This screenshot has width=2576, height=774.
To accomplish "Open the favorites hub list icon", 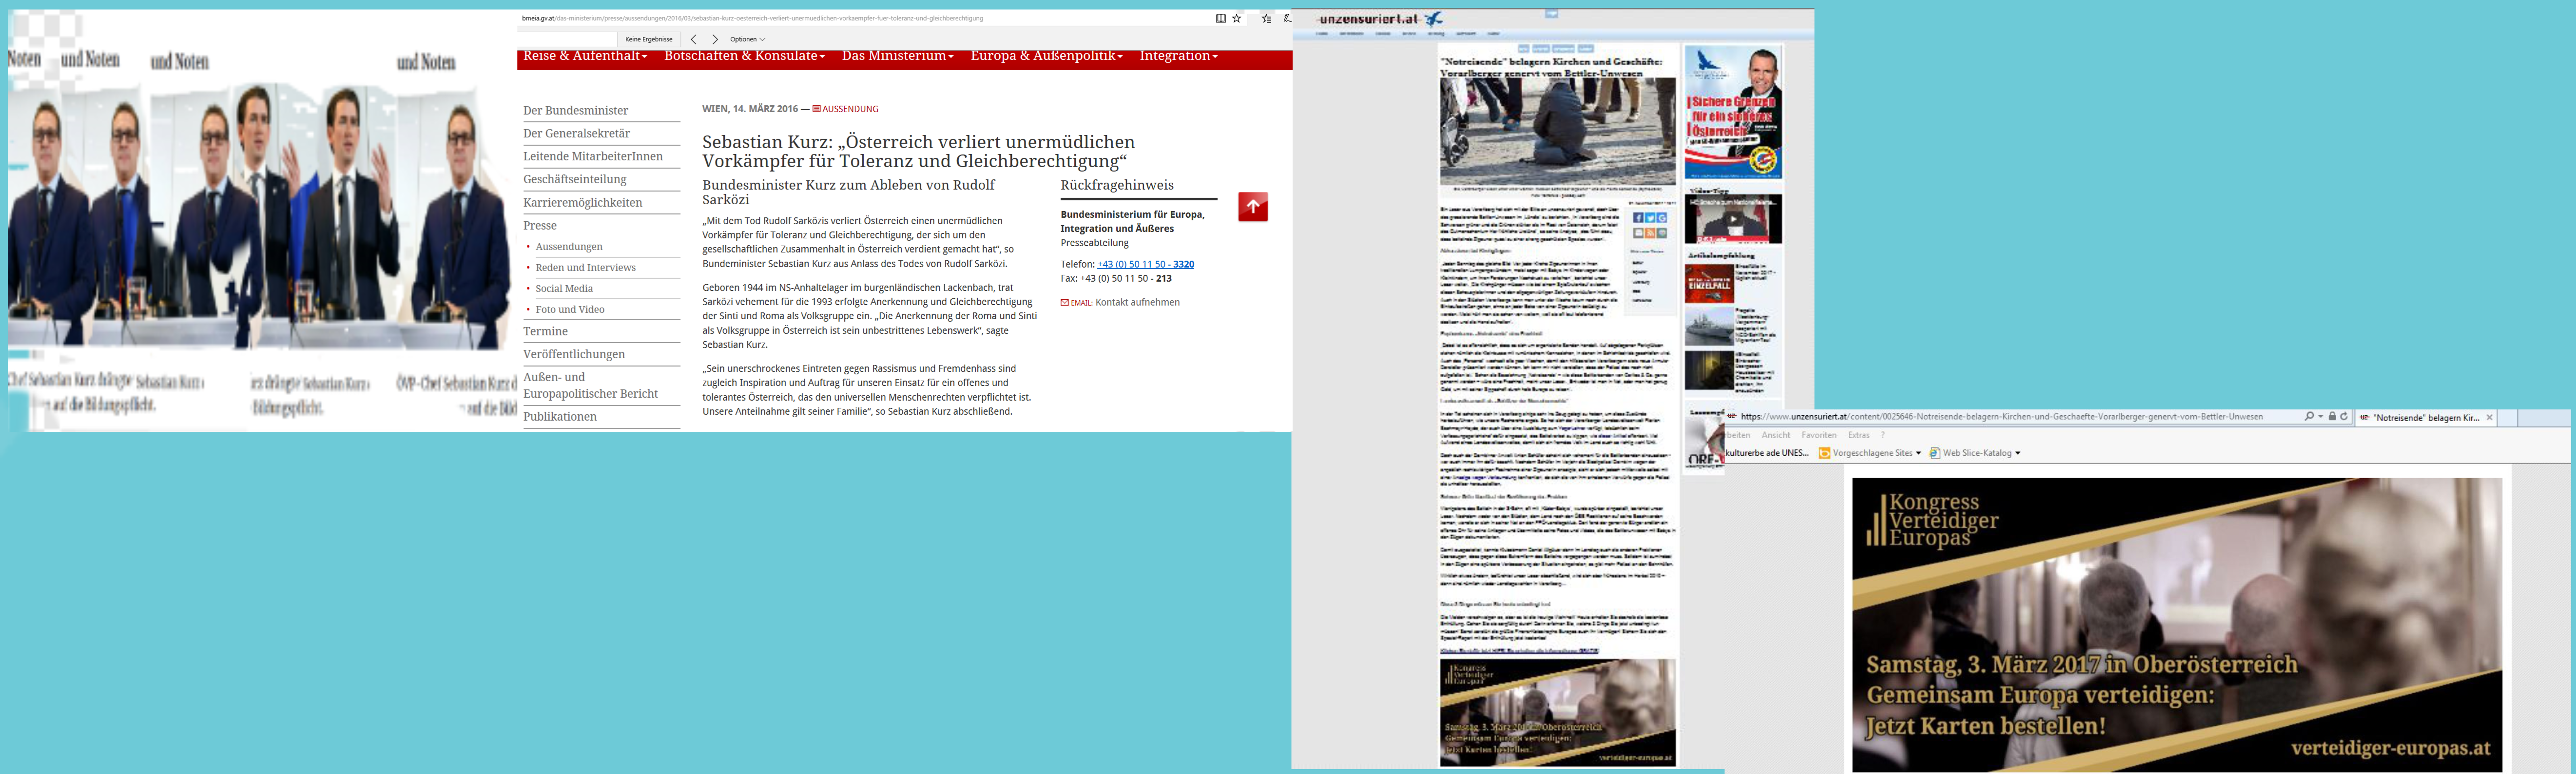I will [x=1266, y=18].
